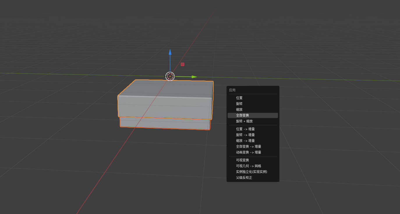Choose 缩放 -> 增量 entry
400x214 pixels.
tap(253, 141)
